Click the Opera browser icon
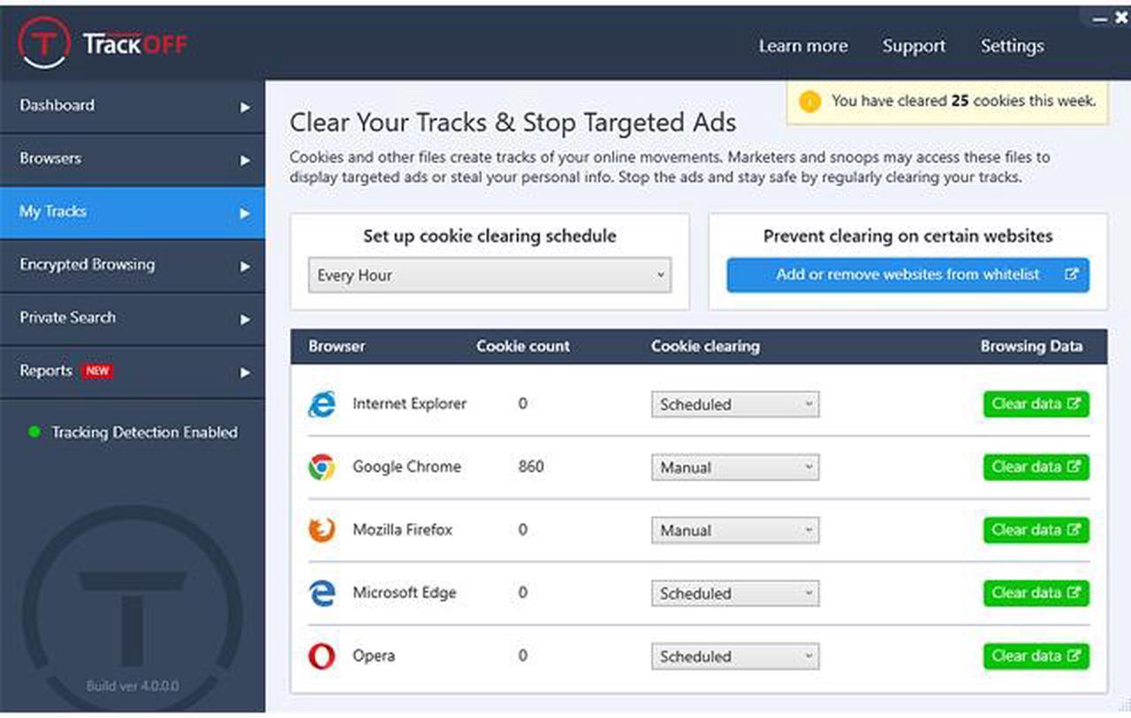The image size is (1131, 718). click(x=322, y=656)
